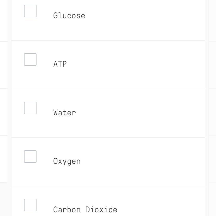This screenshot has width=216, height=216.
Task: Click the Glucose option label
Action: [69, 16]
